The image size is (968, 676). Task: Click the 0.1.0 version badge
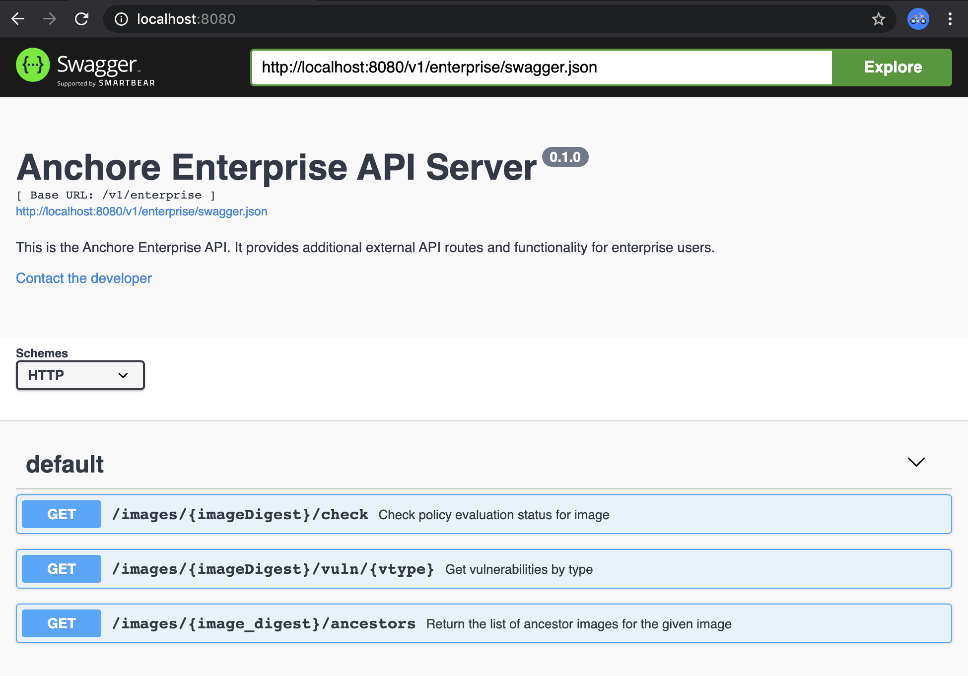(x=565, y=157)
